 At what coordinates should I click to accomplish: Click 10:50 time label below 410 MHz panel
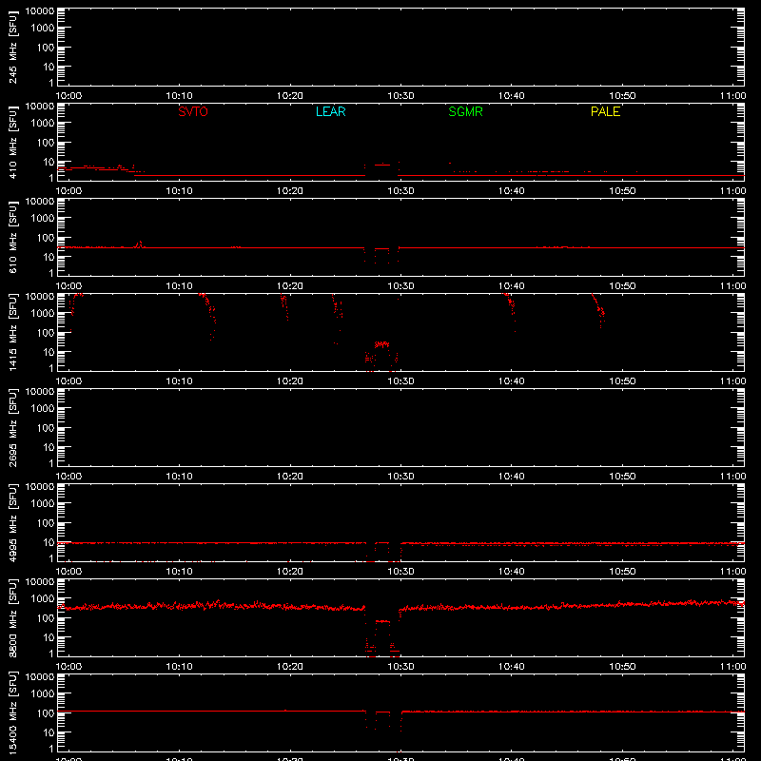point(622,191)
